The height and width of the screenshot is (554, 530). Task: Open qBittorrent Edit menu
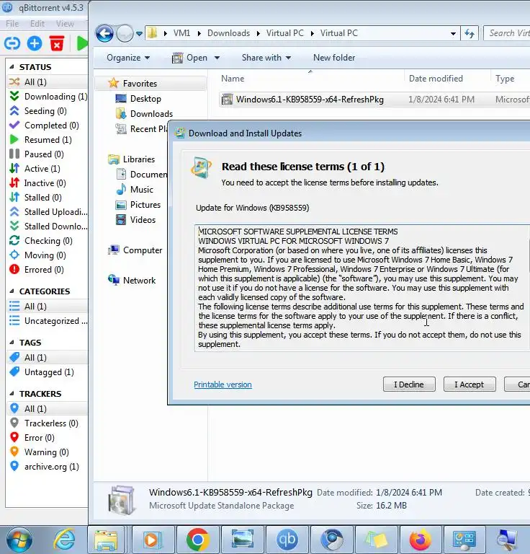[x=37, y=24]
